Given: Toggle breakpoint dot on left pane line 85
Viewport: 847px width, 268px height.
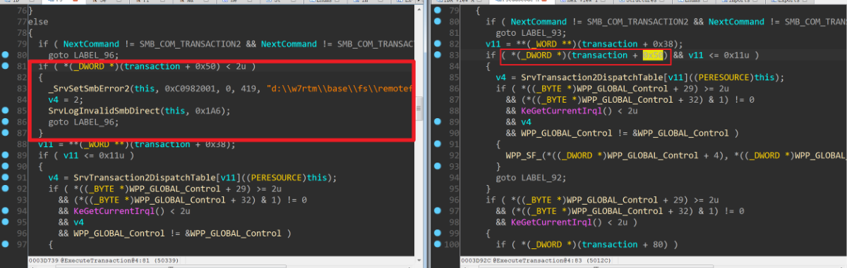Looking at the screenshot, I should [6, 111].
